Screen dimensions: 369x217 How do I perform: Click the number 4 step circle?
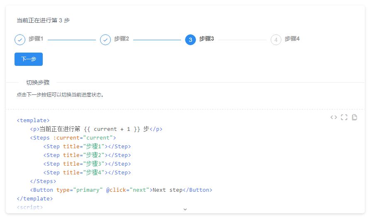coord(276,40)
